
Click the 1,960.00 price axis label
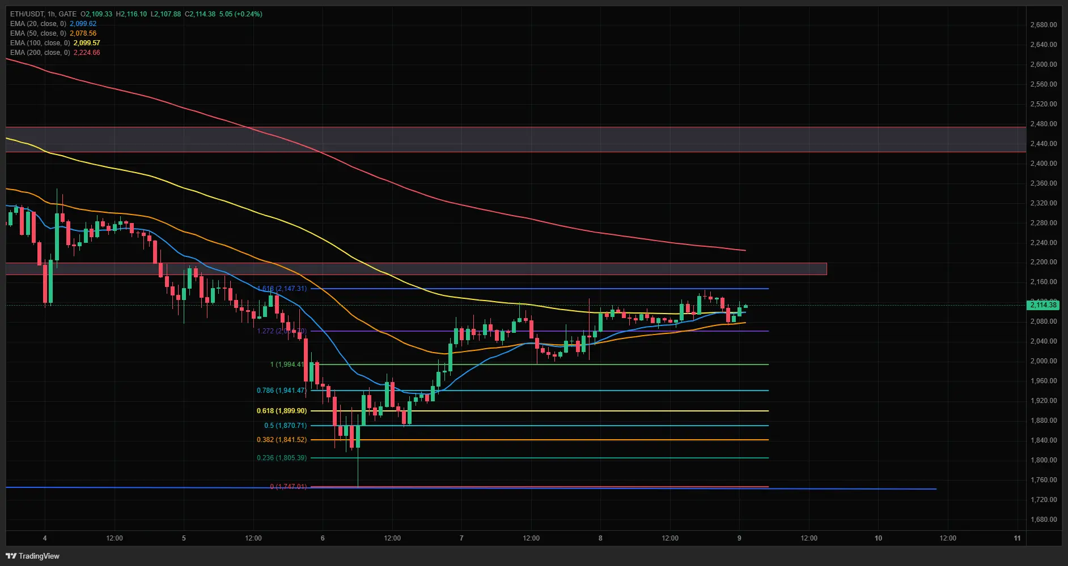[x=1043, y=381]
